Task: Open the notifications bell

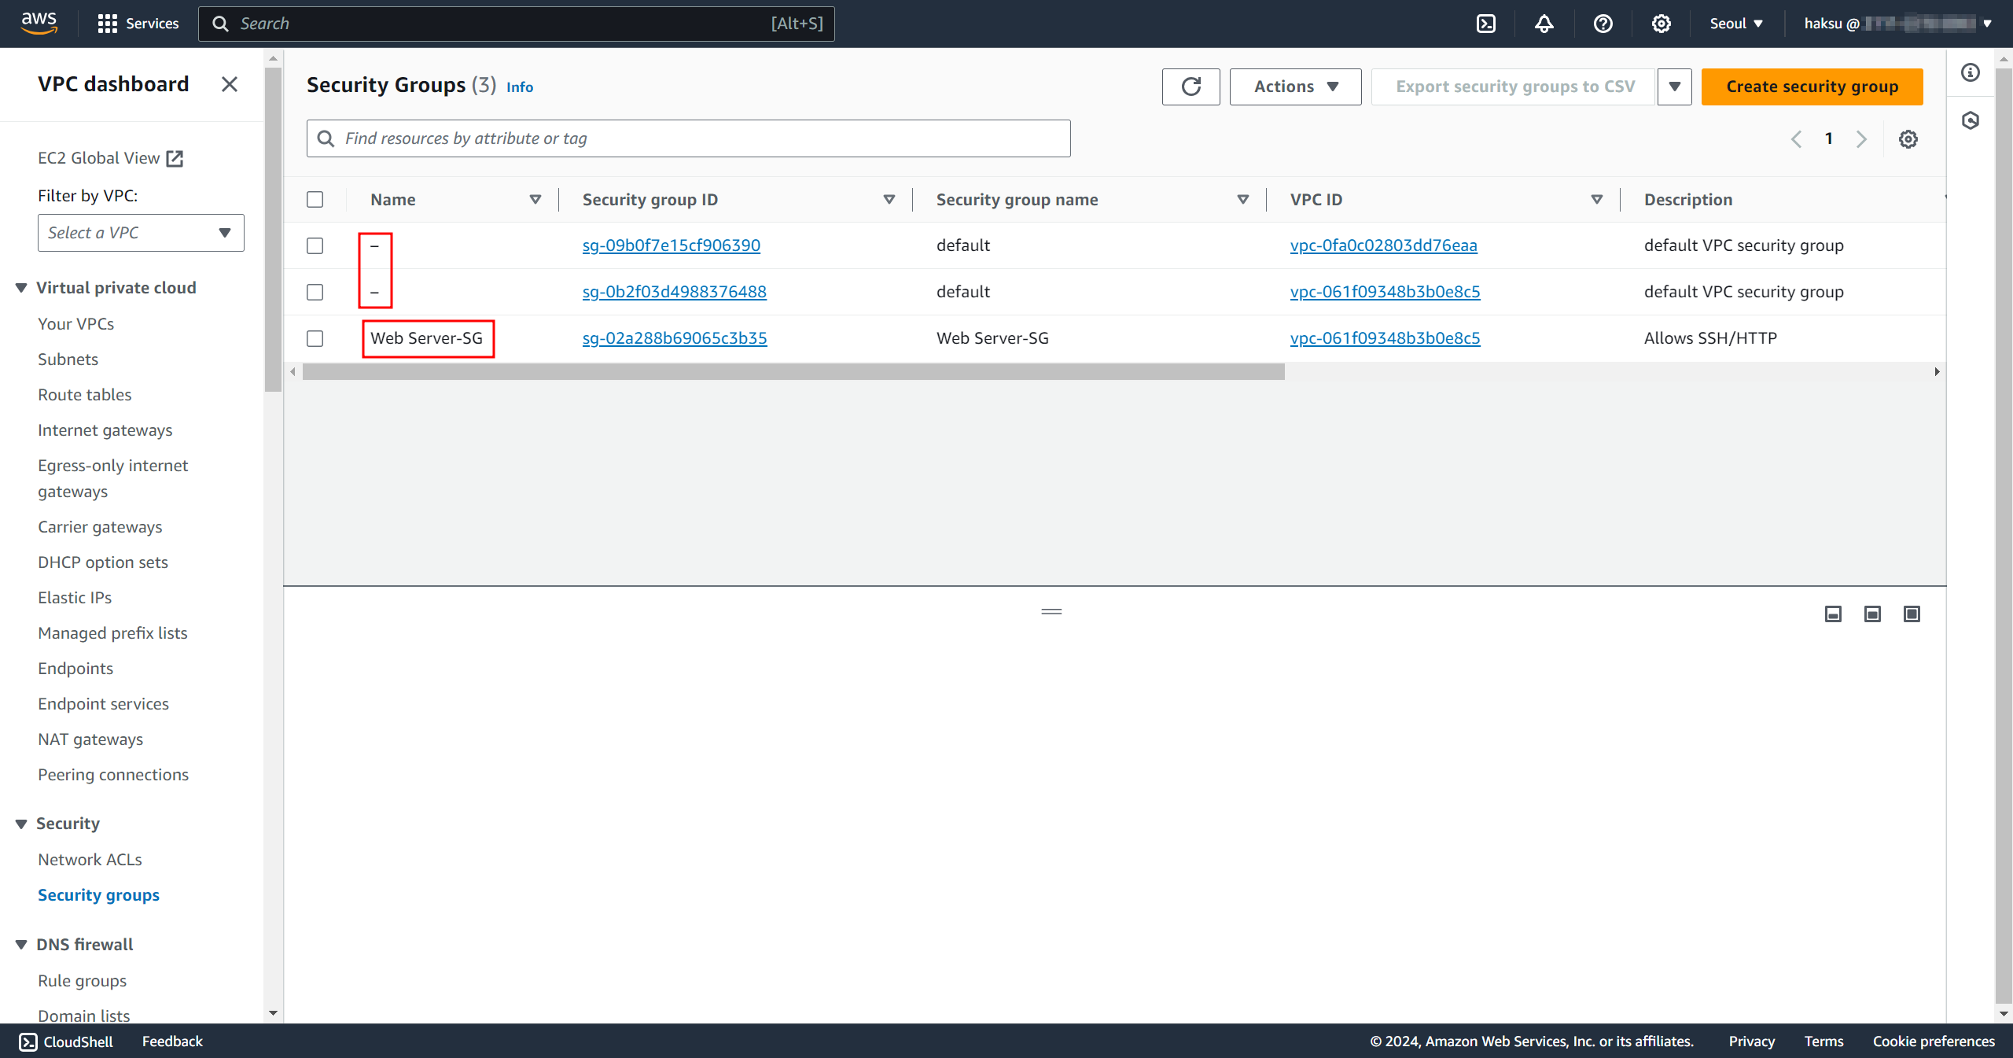Action: pyautogui.click(x=1544, y=24)
